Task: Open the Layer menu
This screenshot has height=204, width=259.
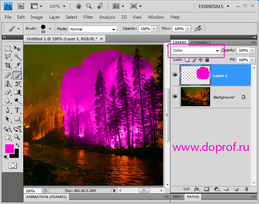Action: pos(54,17)
